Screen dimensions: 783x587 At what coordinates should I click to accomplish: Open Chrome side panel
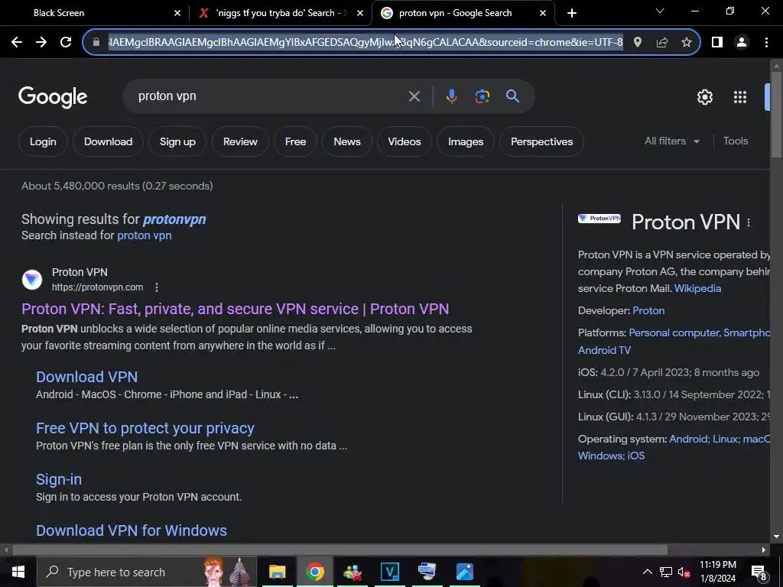coord(717,43)
